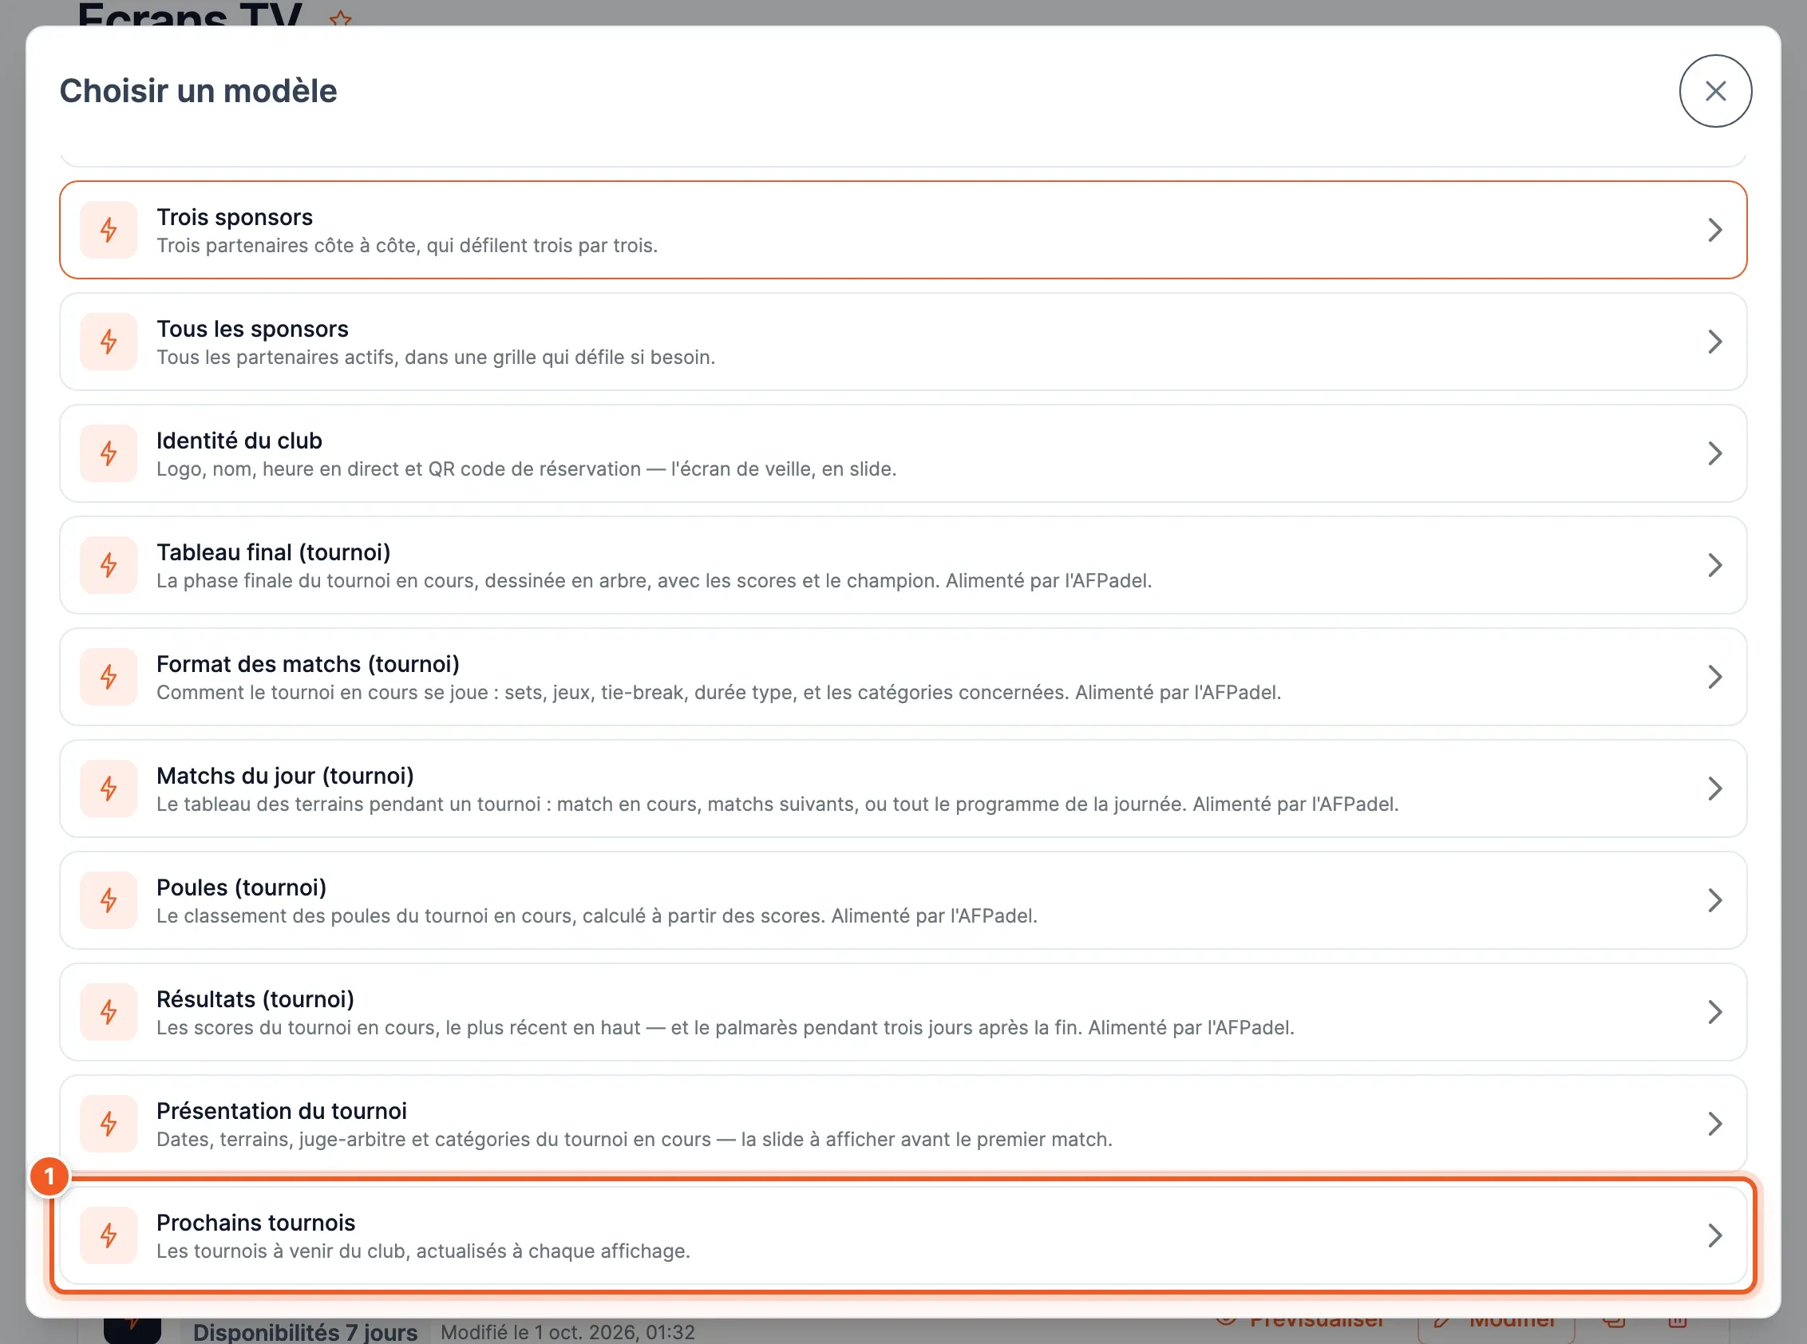The height and width of the screenshot is (1344, 1807).
Task: Click the lightning icon beside Matchs du jour
Action: point(109,789)
